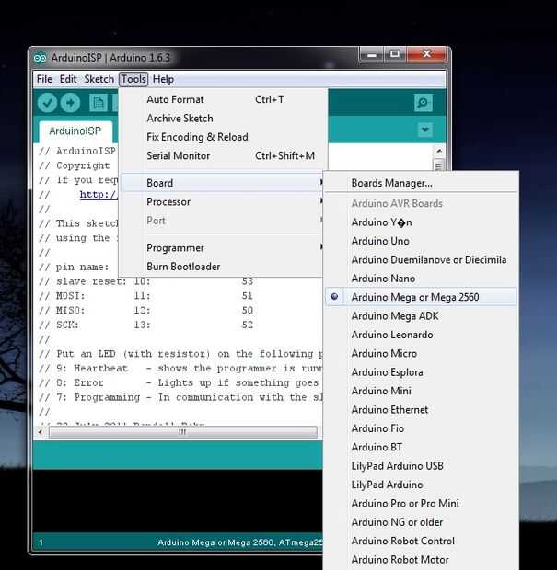Choose Auto Format from Tools menu
Viewport: 557px width, 570px height.
point(222,99)
